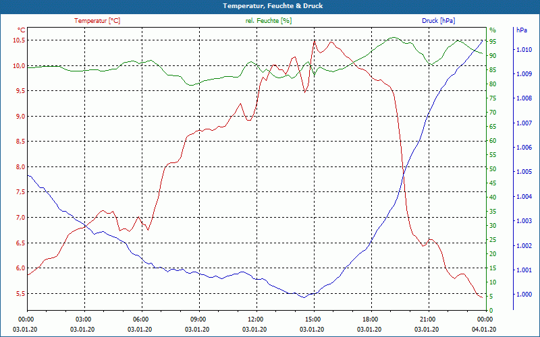Pick the '15:00' time axis label
540x337 pixels.
pyautogui.click(x=312, y=319)
